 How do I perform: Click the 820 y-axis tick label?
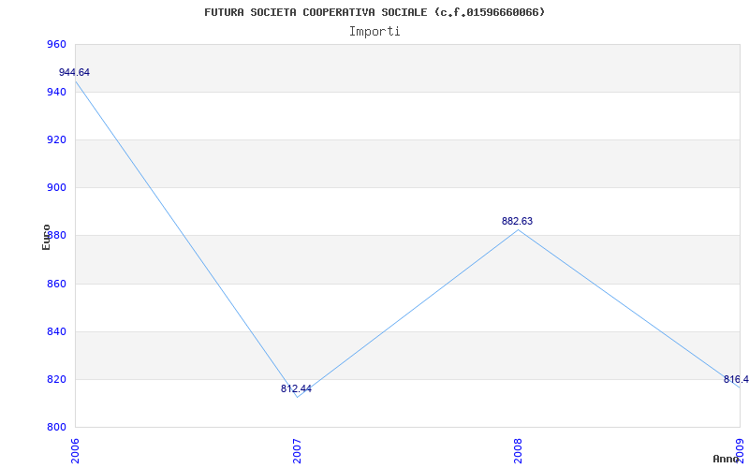coord(56,380)
